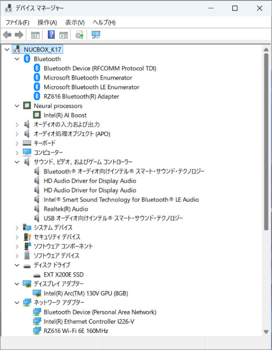
Task: Collapse the ディスク ドライブ category
Action: point(17,265)
